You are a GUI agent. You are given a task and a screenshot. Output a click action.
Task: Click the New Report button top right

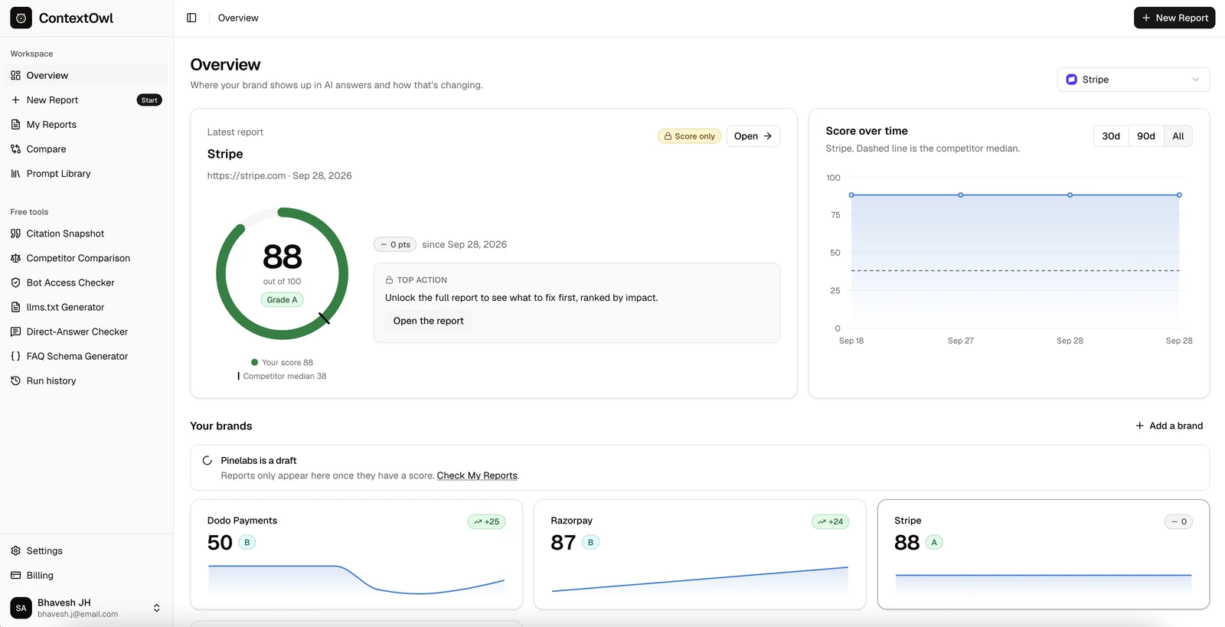tap(1174, 18)
